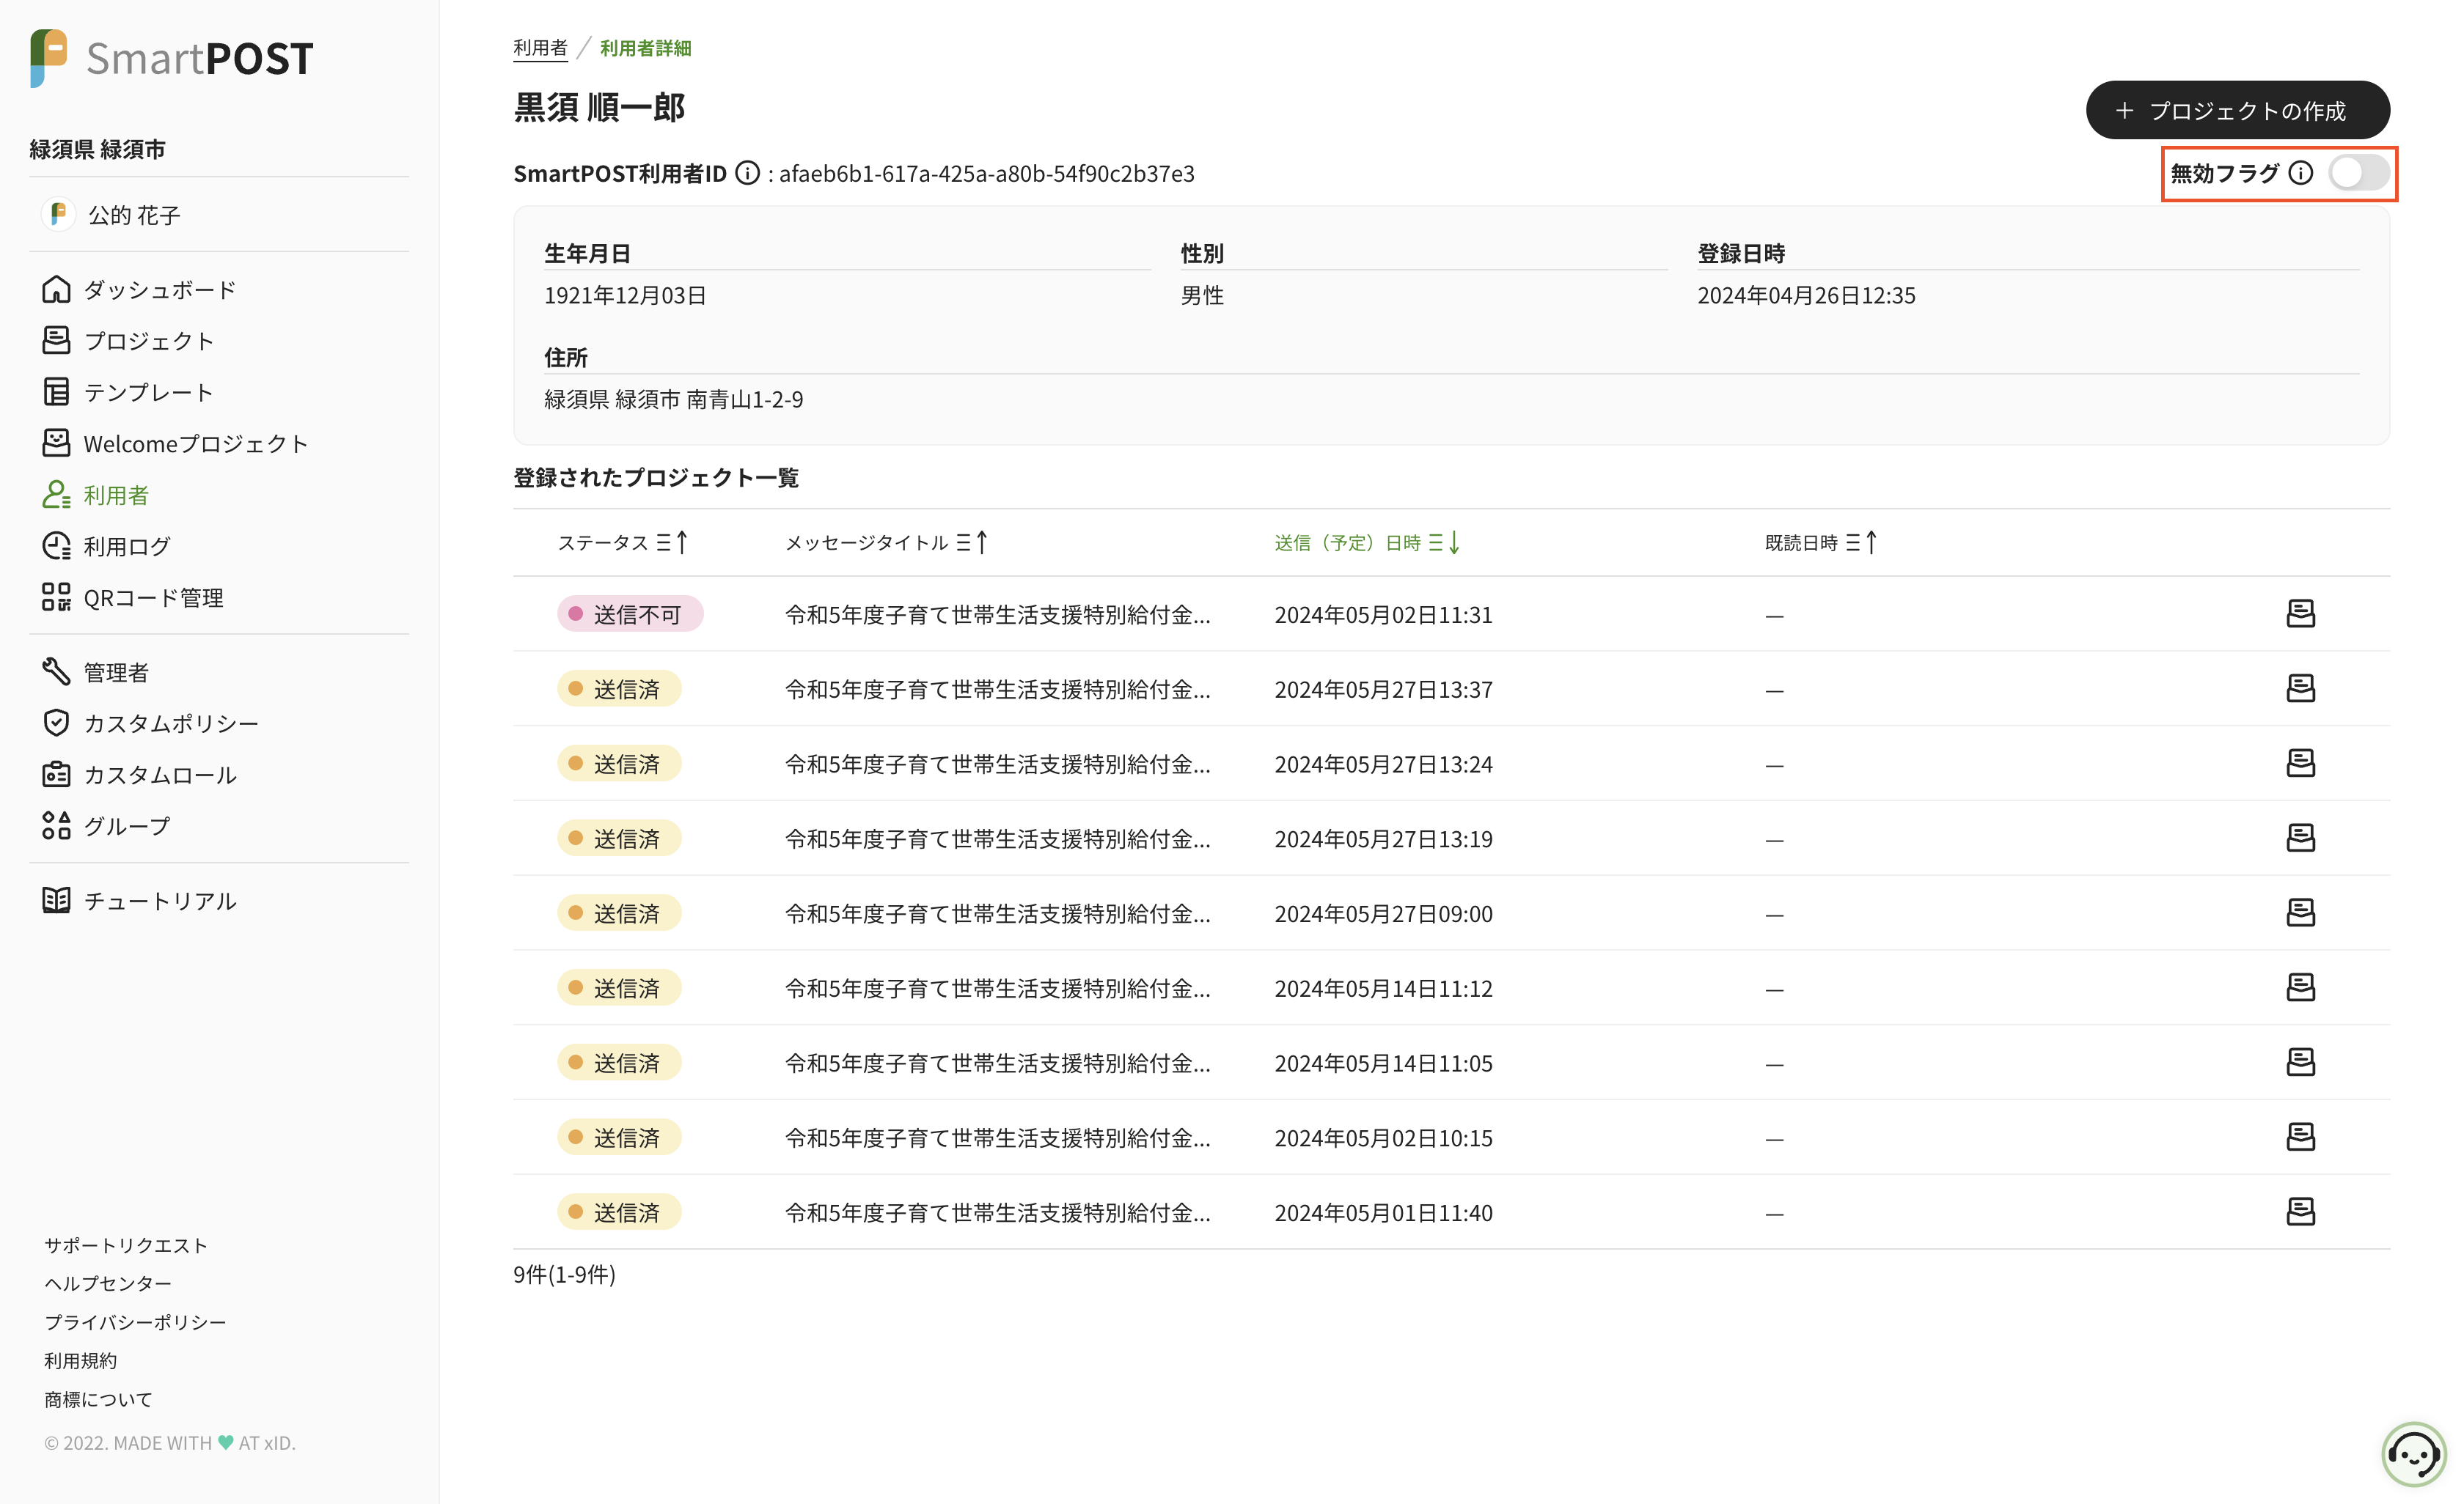Viewport: 2464px width, 1504px height.
Task: Click the 管理者 wrench icon
Action: 56,671
